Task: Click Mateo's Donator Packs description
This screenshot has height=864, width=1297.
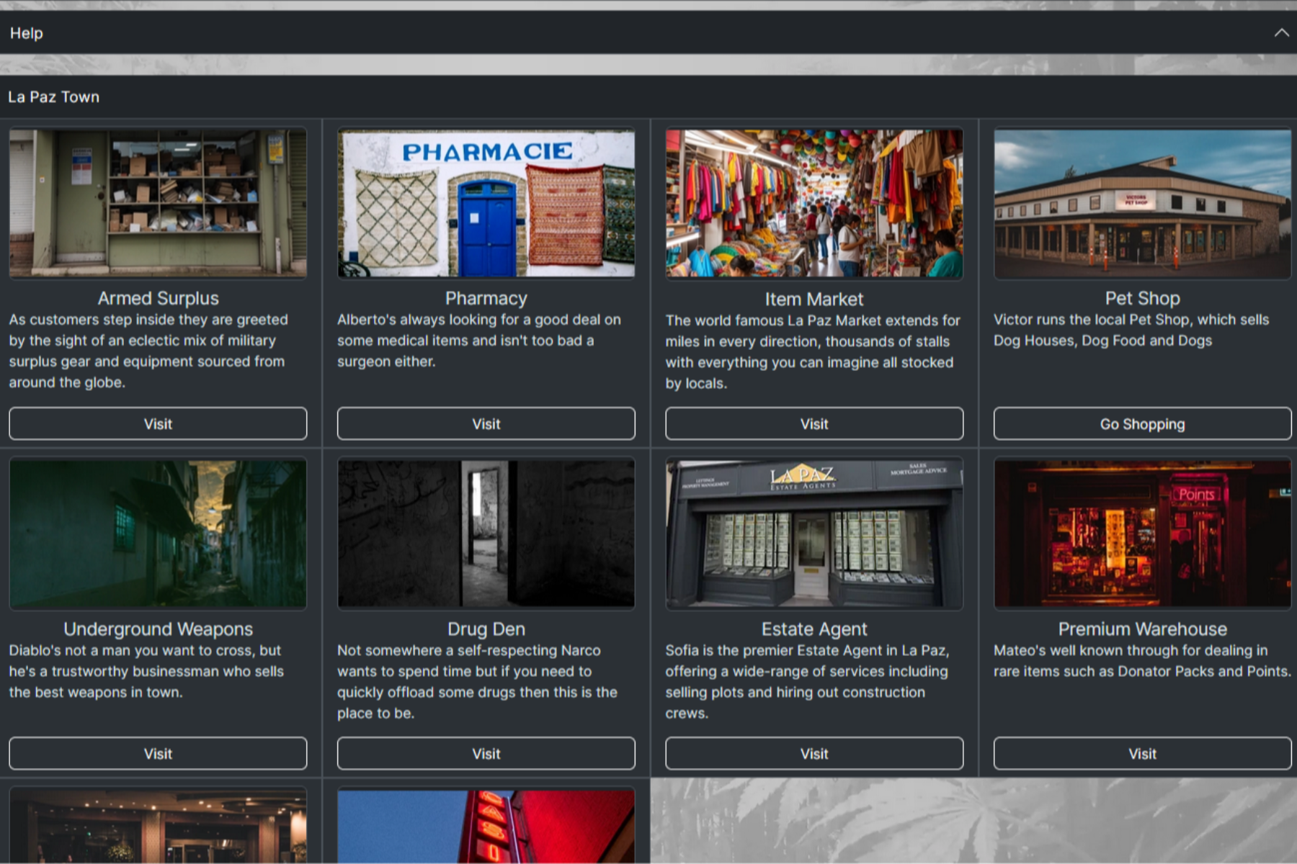Action: tap(1142, 661)
